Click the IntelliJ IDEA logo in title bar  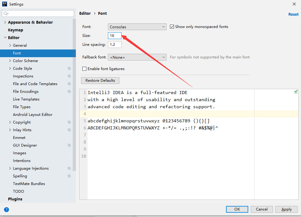(x=4, y=4)
